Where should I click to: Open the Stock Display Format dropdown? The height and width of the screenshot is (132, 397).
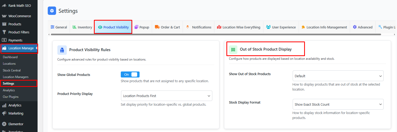[338, 104]
